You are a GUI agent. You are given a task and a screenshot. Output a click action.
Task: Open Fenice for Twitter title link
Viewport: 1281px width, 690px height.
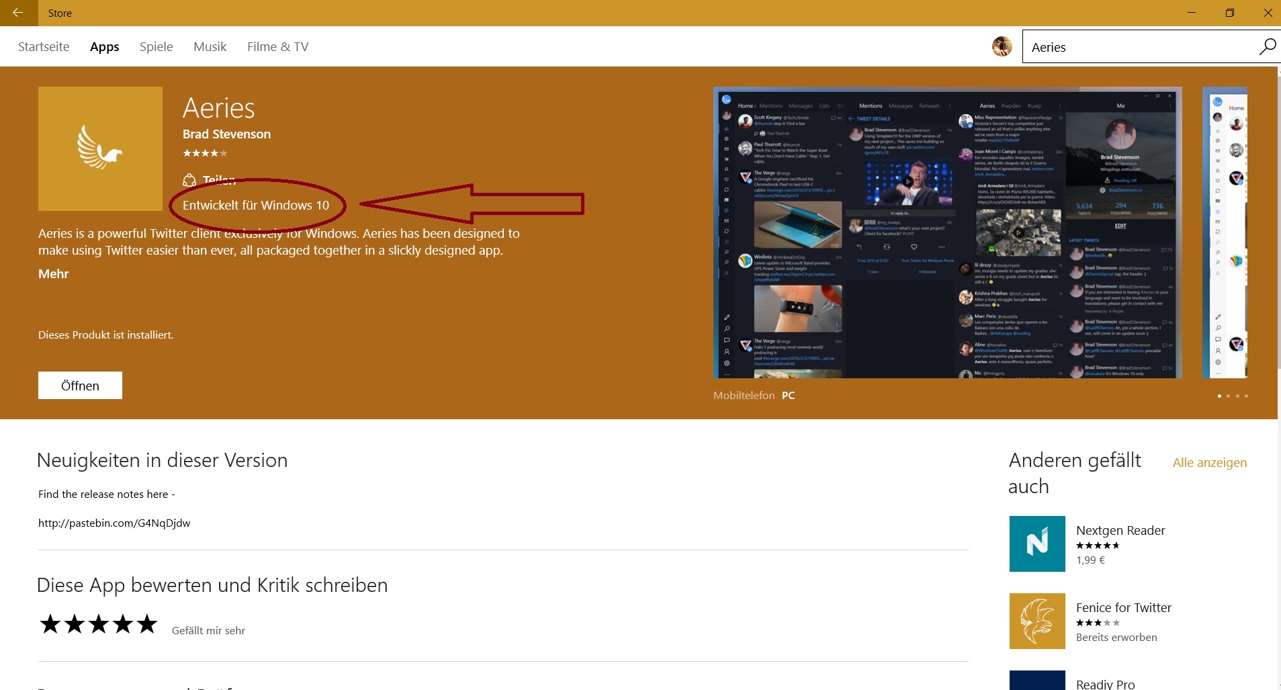(x=1124, y=608)
